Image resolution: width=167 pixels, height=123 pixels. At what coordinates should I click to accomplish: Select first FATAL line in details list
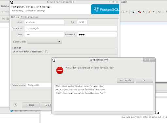pos(79,86)
